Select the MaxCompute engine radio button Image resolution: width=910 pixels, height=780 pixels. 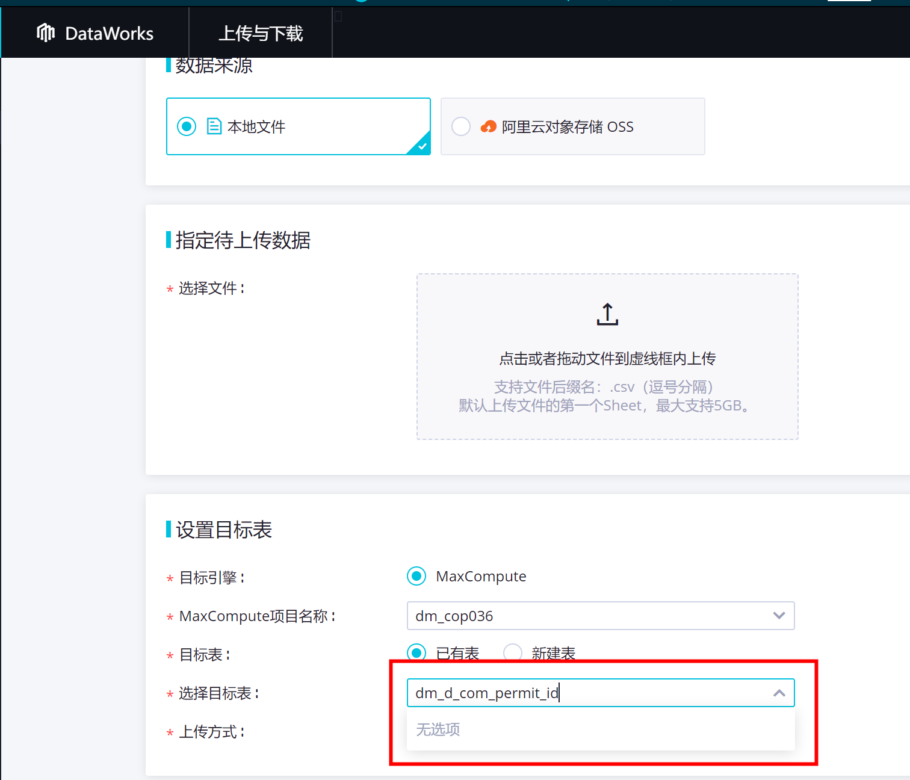point(416,576)
